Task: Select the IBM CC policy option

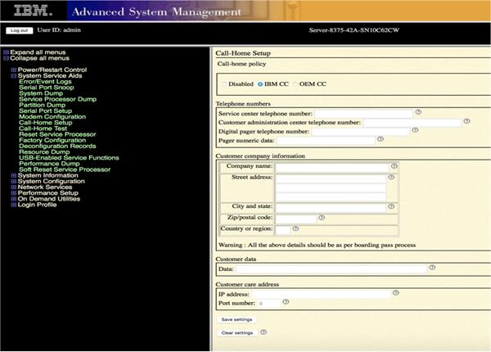Action: (260, 84)
